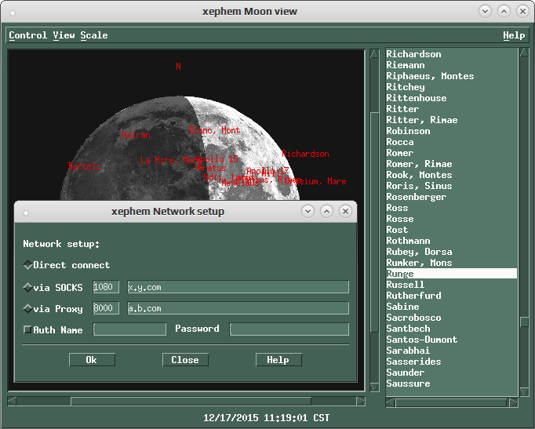Select Riphaeus, Montes in the list
The width and height of the screenshot is (535, 429).
click(451, 76)
